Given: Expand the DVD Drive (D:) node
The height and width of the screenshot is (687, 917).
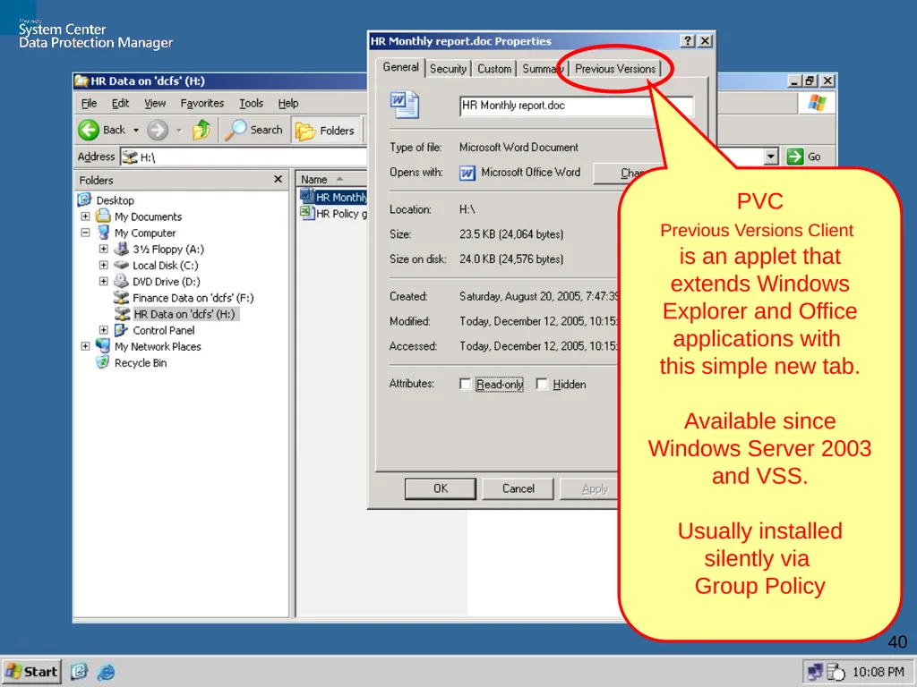Looking at the screenshot, I should pyautogui.click(x=104, y=281).
